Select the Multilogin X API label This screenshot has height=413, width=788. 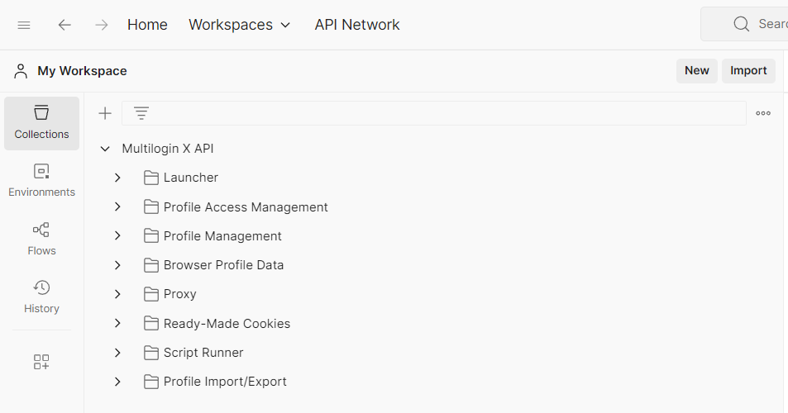(168, 149)
